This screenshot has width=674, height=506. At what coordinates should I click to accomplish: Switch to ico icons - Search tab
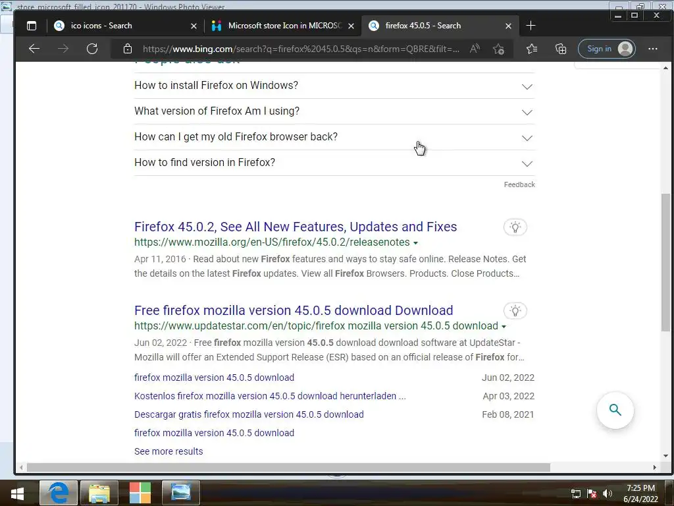tap(124, 26)
